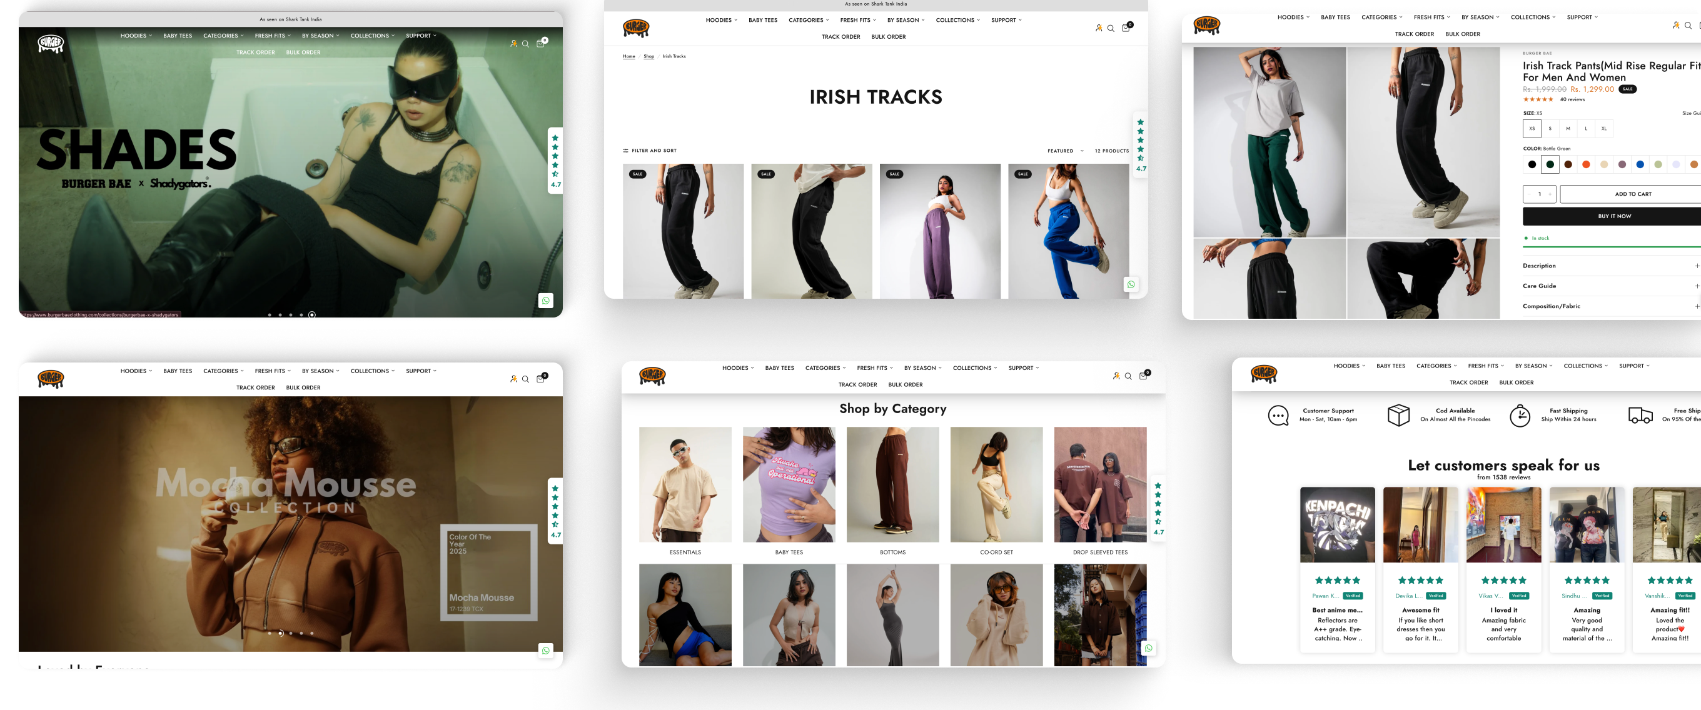Open the Filter and Sort panel

[x=650, y=151]
